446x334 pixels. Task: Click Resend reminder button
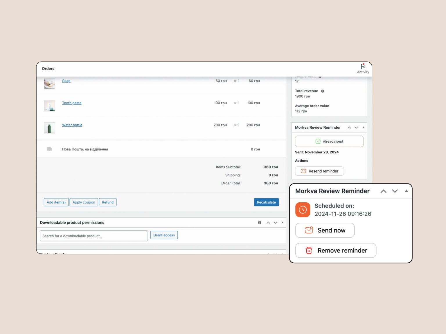pyautogui.click(x=319, y=171)
